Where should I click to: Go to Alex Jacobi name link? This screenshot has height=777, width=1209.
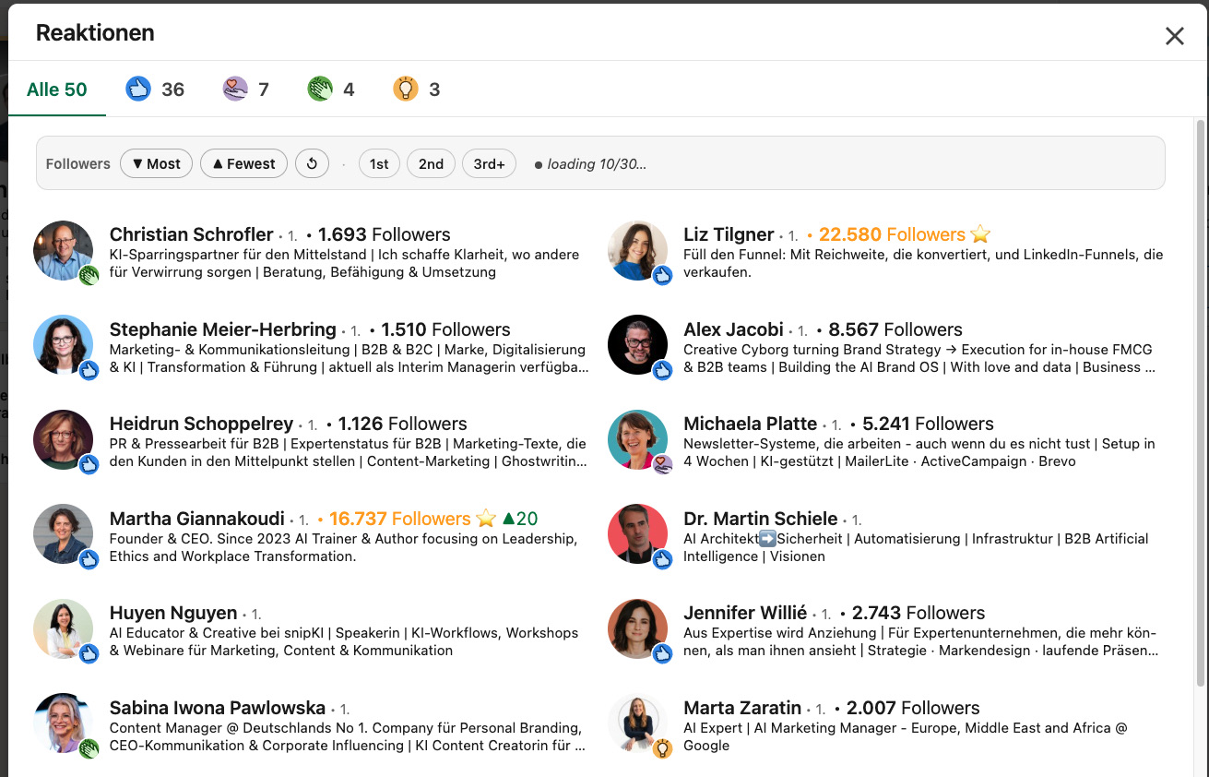point(733,329)
